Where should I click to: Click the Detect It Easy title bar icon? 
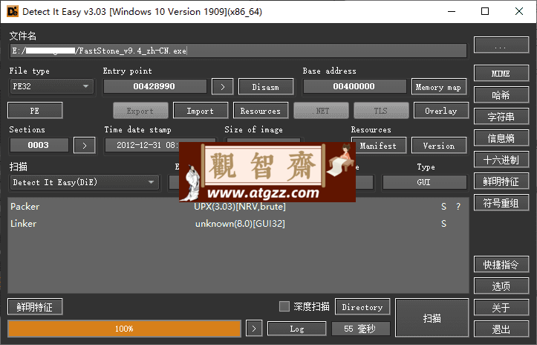click(x=13, y=12)
